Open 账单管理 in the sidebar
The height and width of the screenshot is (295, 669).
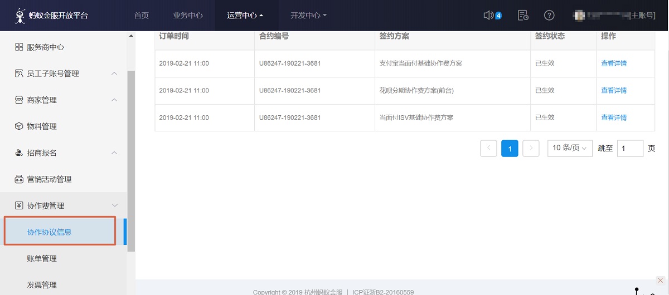[x=42, y=258]
